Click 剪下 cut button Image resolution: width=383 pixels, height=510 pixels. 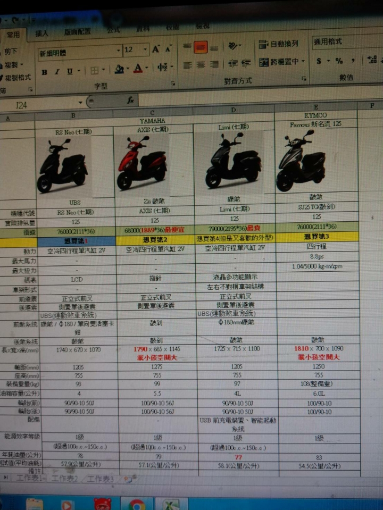(x=9, y=52)
